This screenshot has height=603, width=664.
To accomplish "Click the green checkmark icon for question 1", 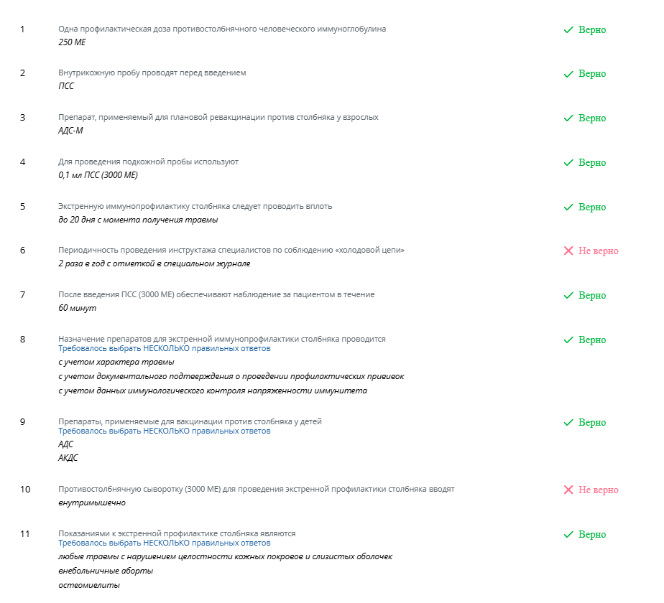I will pos(568,30).
